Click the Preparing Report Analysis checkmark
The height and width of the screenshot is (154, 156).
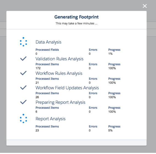(23, 102)
